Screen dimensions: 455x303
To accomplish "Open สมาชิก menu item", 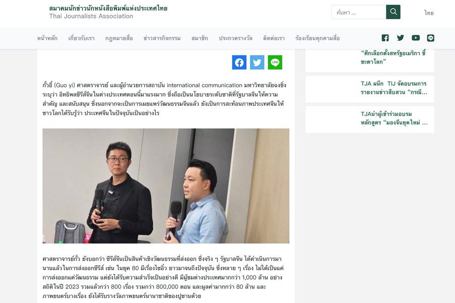I will tap(200, 38).
